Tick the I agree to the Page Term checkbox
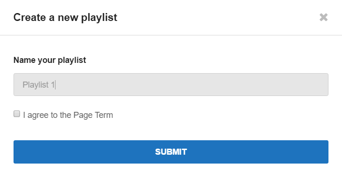The image size is (342, 178). pos(17,114)
